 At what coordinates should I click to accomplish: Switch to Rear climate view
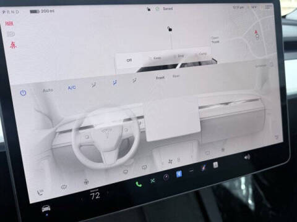(176, 76)
